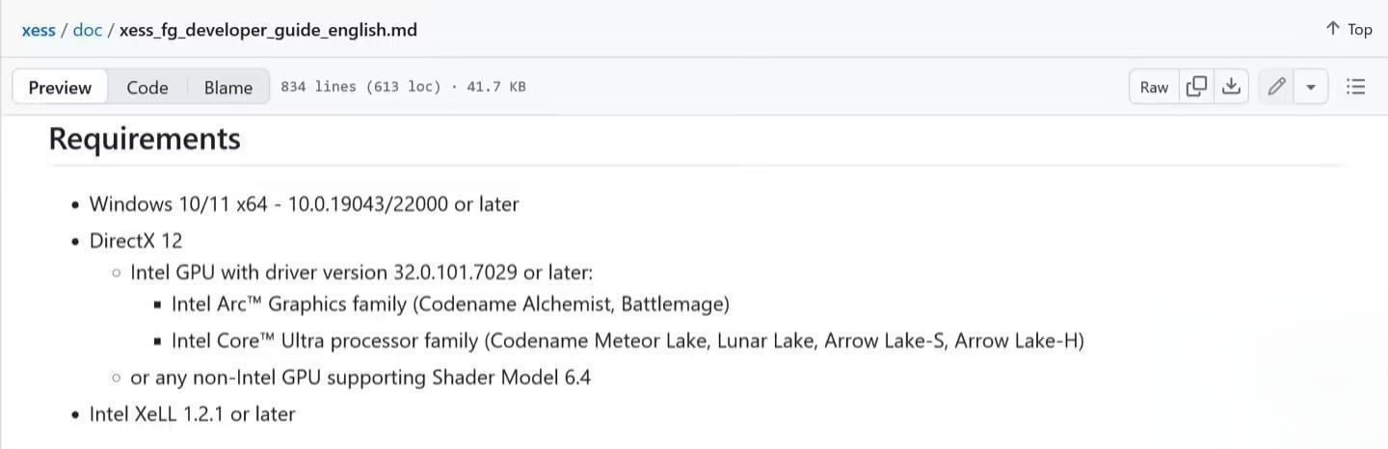Jump to Top of the page
The height and width of the screenshot is (449, 1388).
1348,29
